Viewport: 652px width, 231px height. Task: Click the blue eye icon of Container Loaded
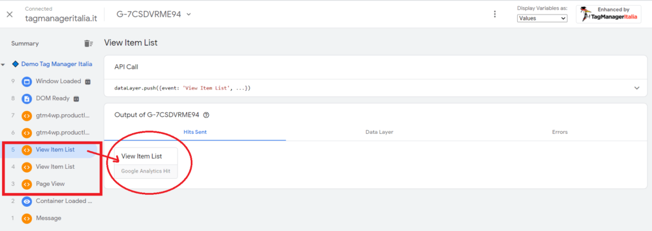[27, 201]
